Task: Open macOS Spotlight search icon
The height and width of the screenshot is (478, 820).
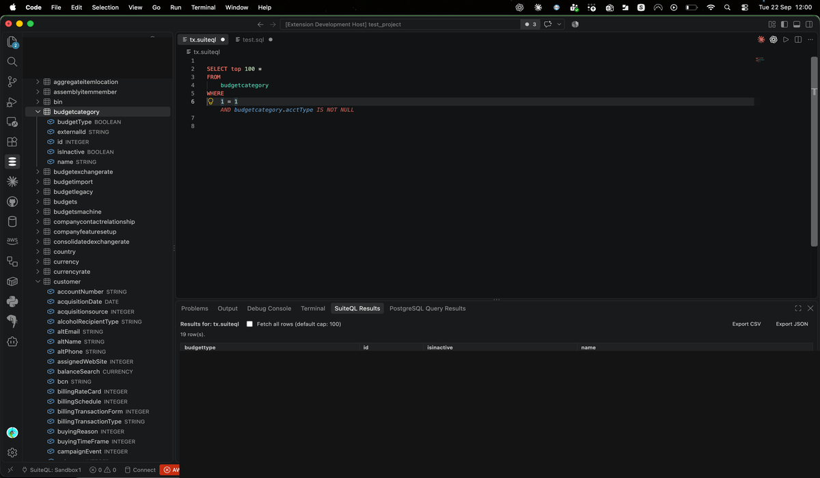Action: (726, 8)
